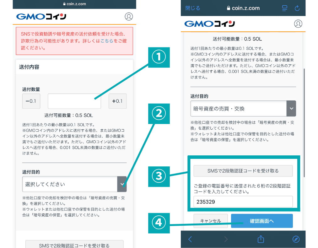Click the こちら link in the warning banner
Viewport: 318px width, 248px height.
point(107,41)
